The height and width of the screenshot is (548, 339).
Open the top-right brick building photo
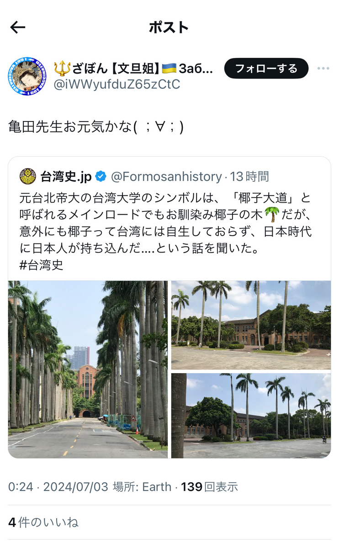point(251,325)
